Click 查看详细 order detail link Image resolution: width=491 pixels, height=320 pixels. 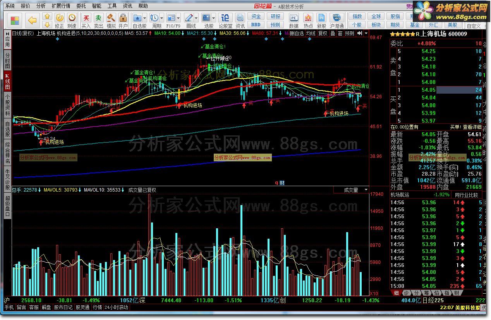473,127
